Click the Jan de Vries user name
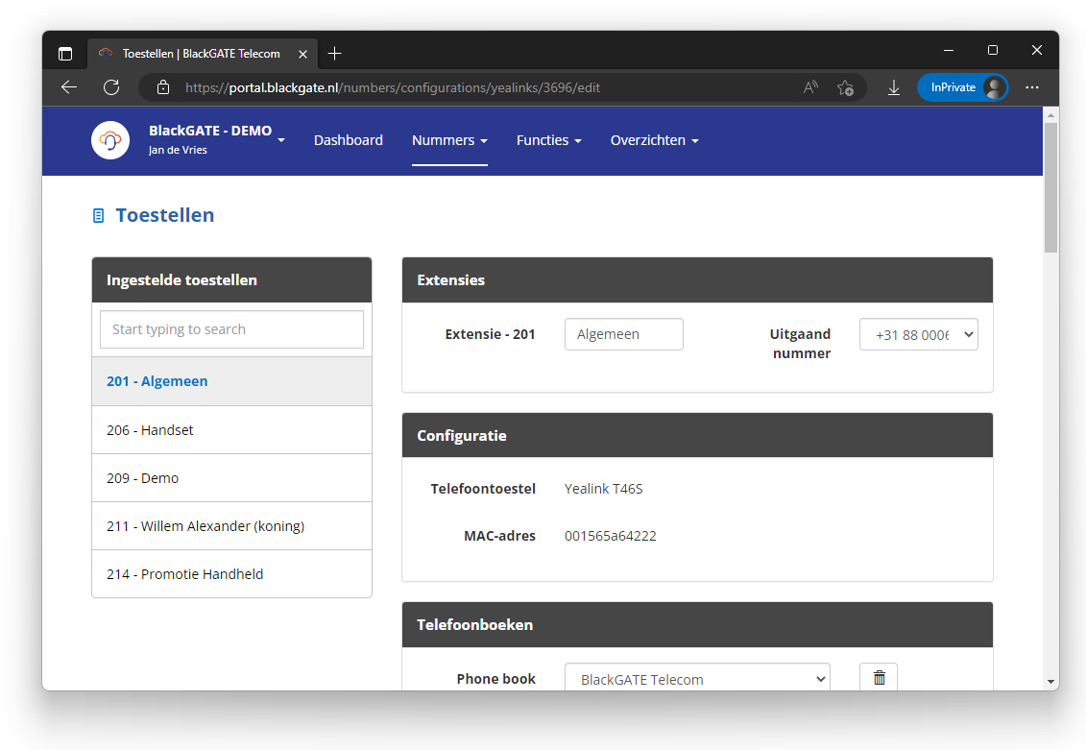 click(178, 150)
